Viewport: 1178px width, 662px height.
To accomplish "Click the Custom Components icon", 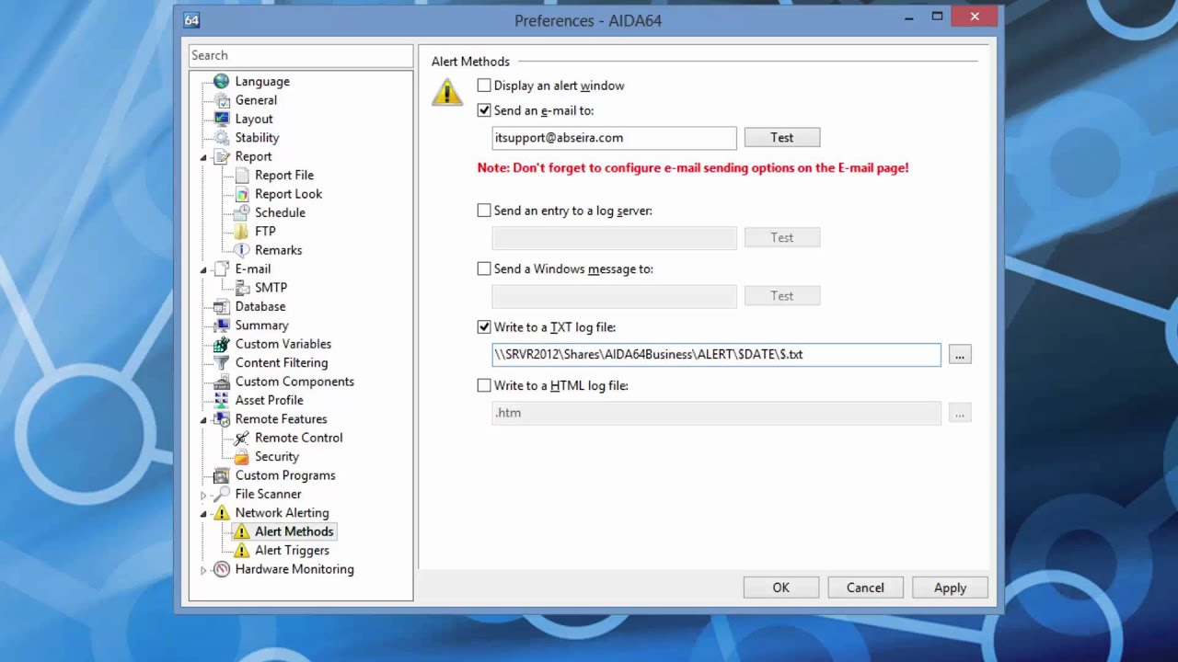I will [221, 382].
